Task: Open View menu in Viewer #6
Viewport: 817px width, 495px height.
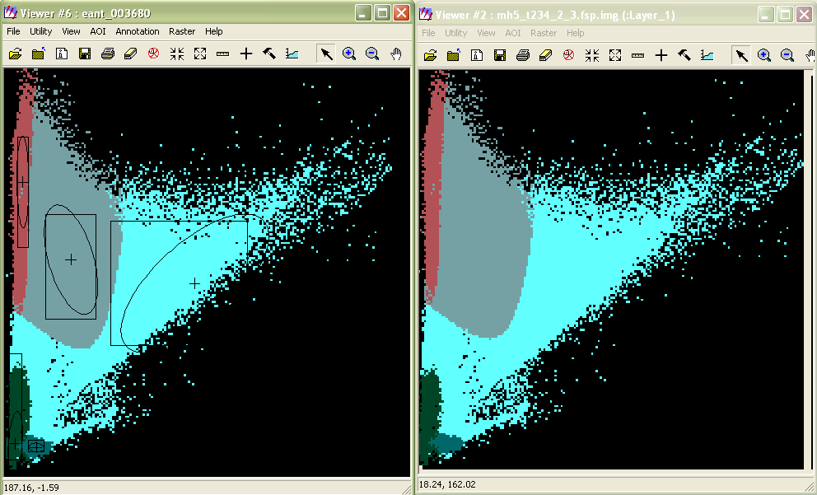Action: click(71, 31)
